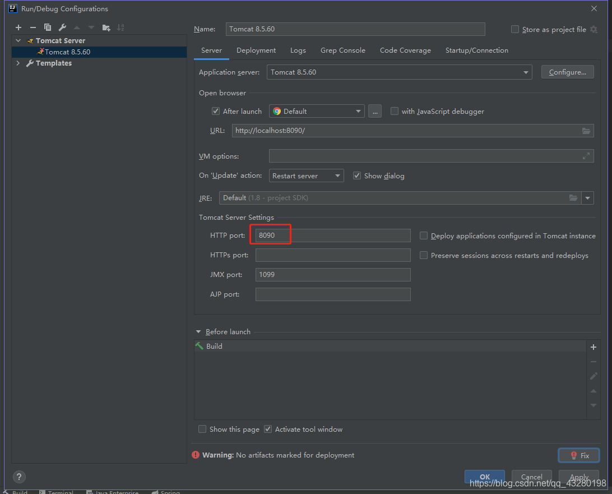
Task: Expand the Templates tree node
Action: pos(18,63)
